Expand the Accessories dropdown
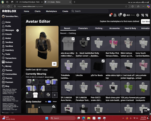 click(115, 28)
